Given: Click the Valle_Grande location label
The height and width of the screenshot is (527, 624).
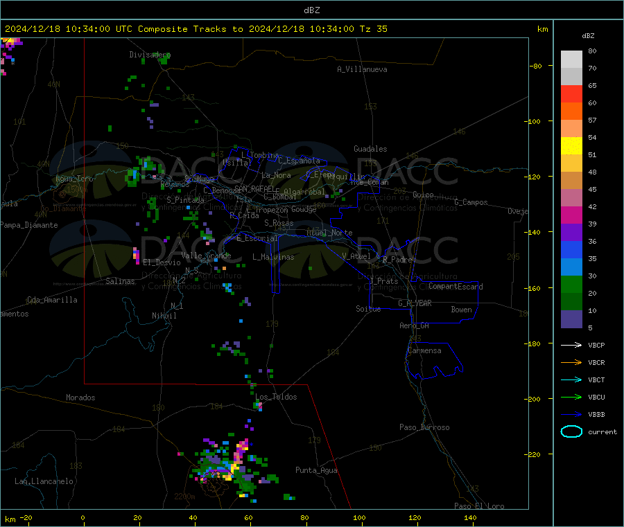Looking at the screenshot, I should (x=206, y=256).
